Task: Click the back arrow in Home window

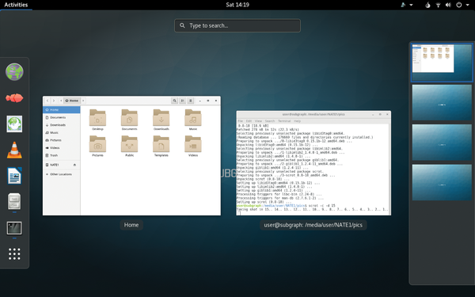Action: click(x=47, y=101)
